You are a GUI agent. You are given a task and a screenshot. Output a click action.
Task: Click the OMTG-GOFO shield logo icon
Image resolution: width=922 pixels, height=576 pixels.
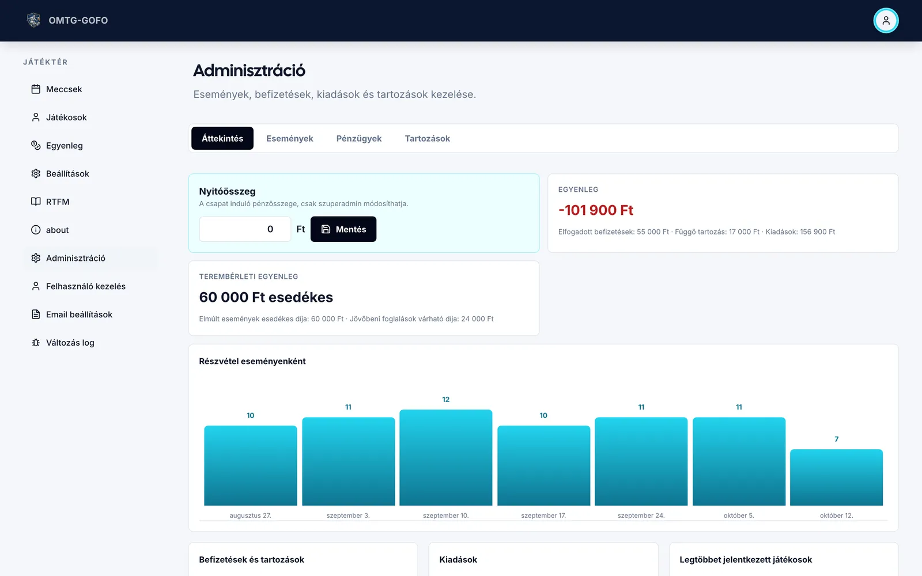point(34,20)
